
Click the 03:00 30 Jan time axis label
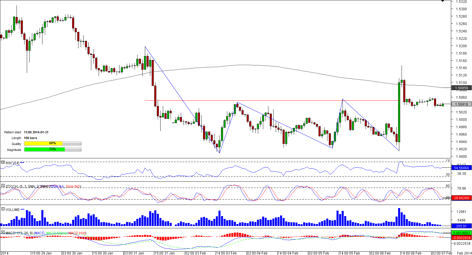coord(72,253)
